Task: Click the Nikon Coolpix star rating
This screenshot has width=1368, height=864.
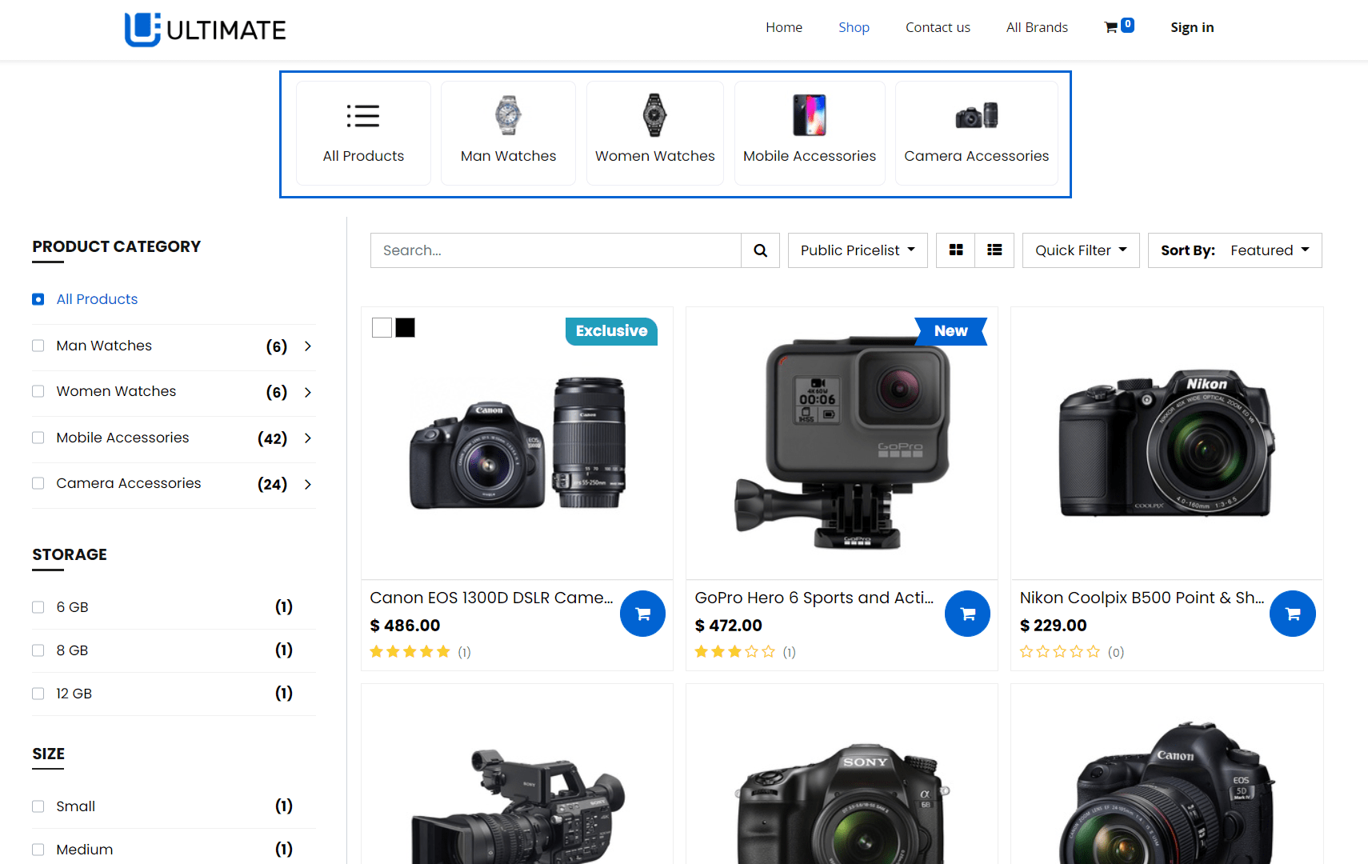Action: coord(1060,652)
